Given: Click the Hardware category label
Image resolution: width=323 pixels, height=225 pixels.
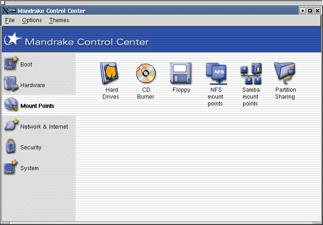Looking at the screenshot, I should coord(33,85).
